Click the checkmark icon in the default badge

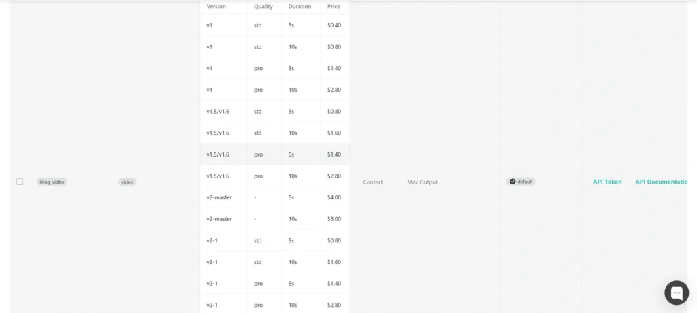pos(512,182)
